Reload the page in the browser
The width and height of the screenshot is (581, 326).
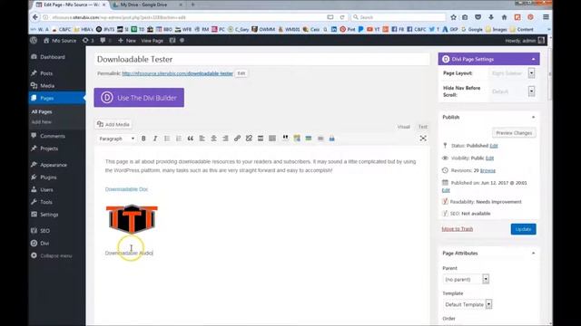(x=342, y=17)
